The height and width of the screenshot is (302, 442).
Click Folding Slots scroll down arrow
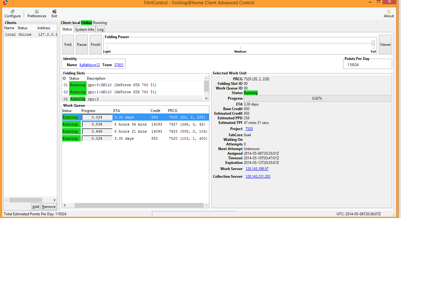(206, 98)
